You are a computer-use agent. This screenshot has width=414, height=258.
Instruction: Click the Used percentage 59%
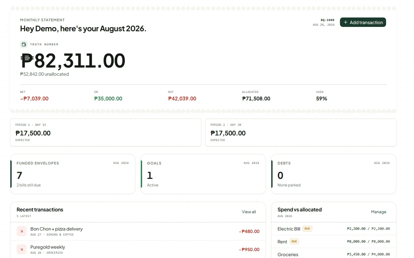[322, 98]
